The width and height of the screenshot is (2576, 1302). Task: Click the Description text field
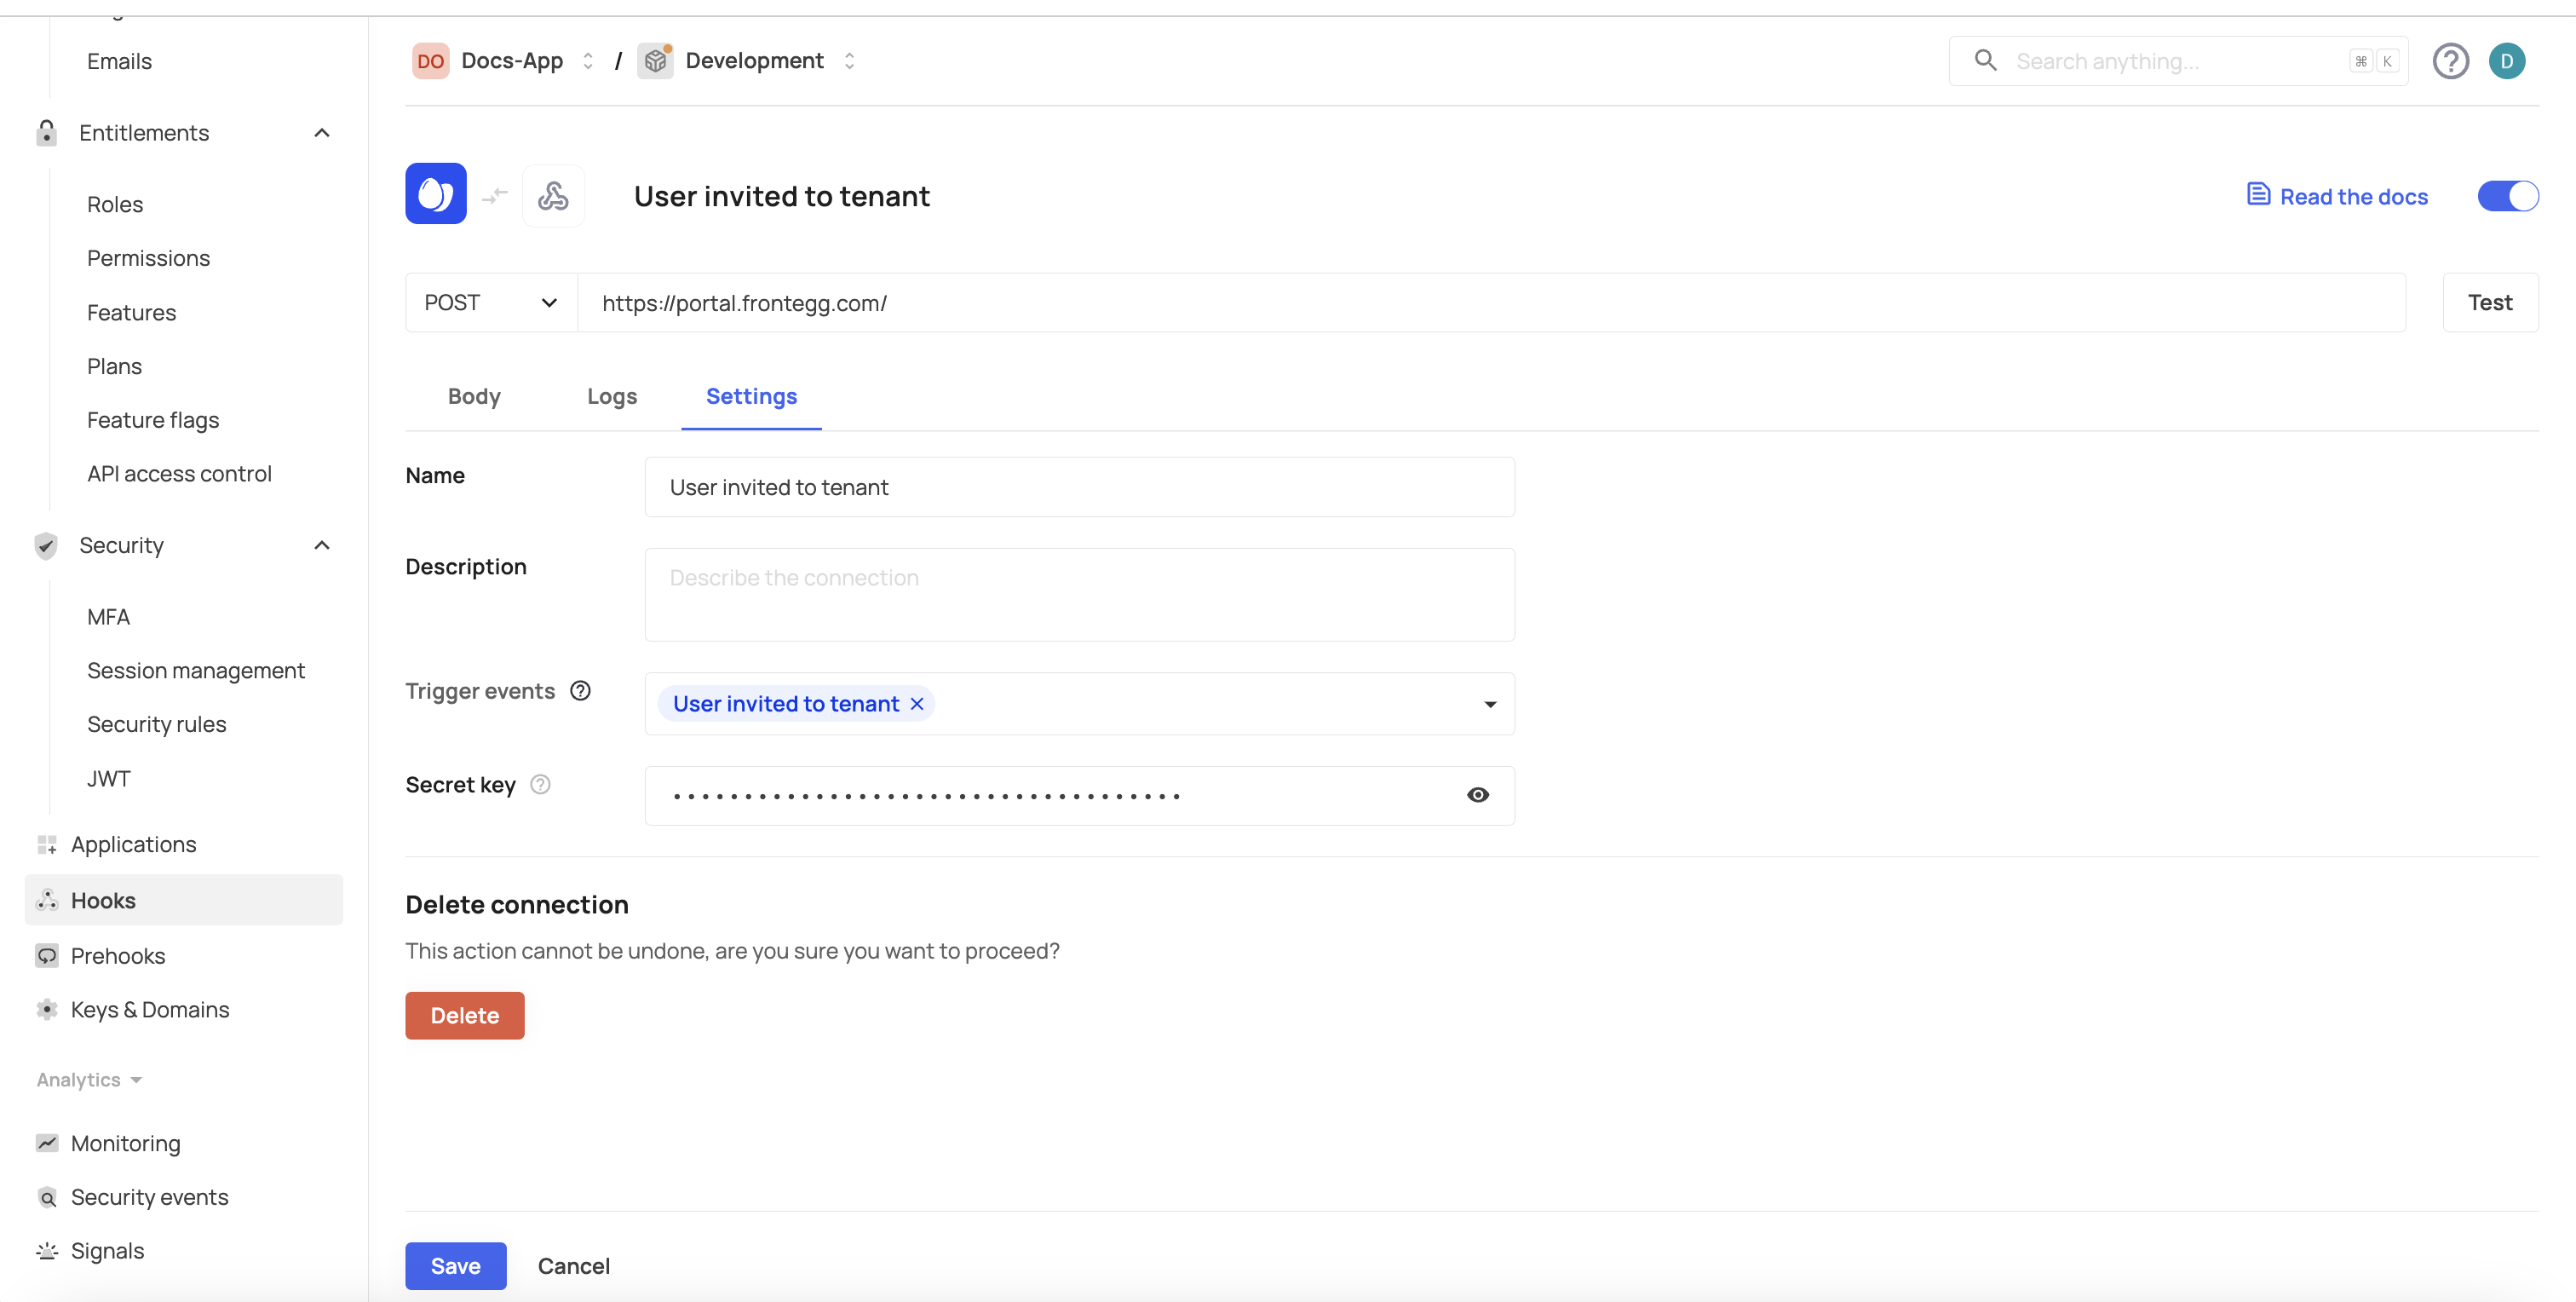tap(1079, 595)
